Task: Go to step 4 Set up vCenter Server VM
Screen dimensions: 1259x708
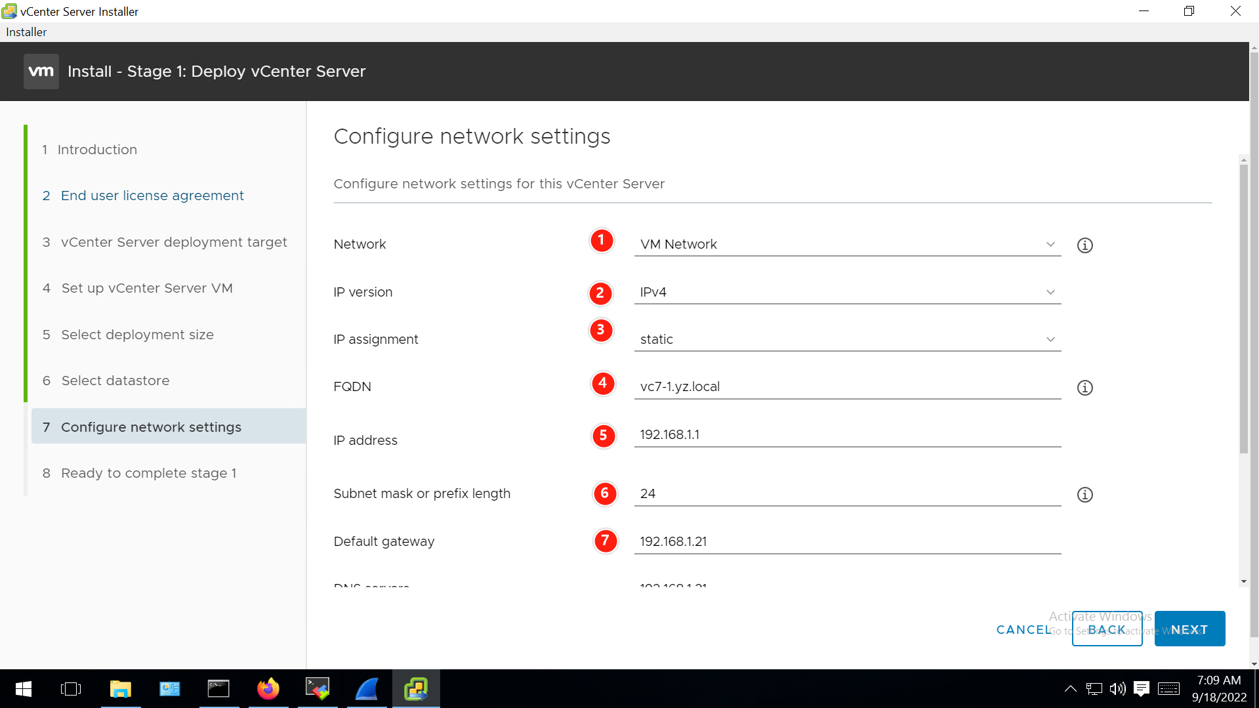Action: pyautogui.click(x=138, y=288)
